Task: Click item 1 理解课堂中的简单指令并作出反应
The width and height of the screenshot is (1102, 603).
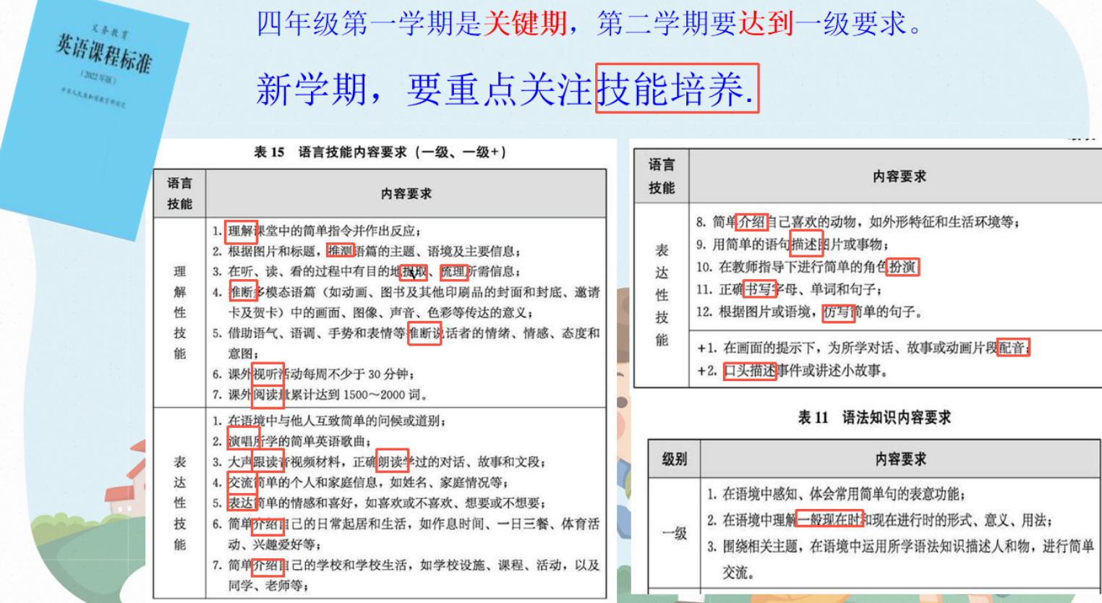Action: pyautogui.click(x=317, y=231)
